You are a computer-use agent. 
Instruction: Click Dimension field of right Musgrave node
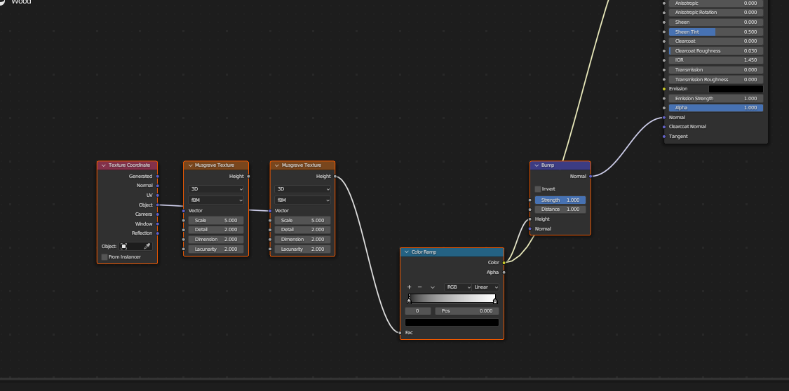303,239
